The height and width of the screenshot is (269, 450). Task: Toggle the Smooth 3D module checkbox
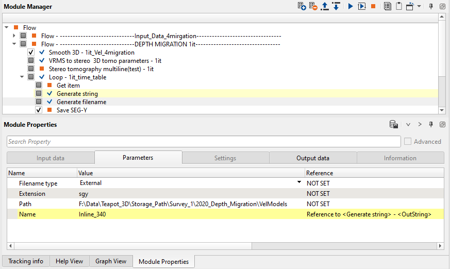tap(31, 53)
